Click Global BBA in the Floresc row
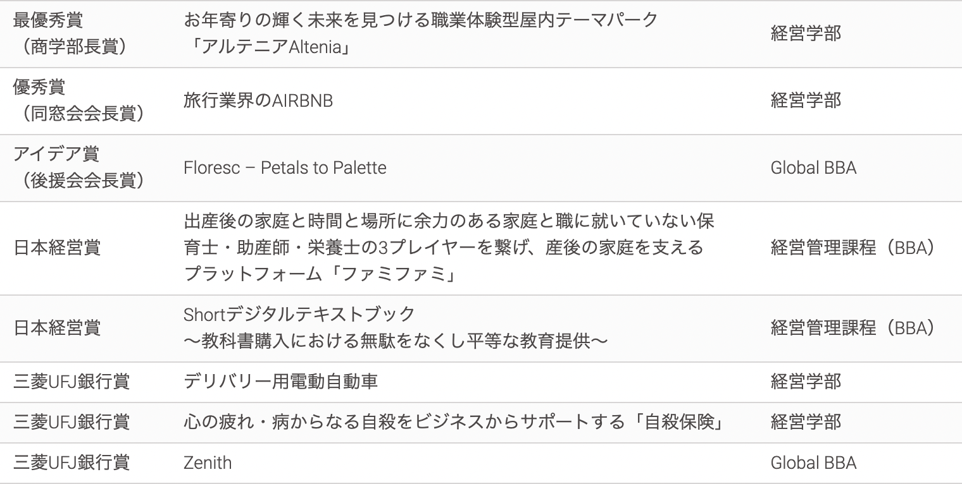This screenshot has width=962, height=484. pos(813,168)
